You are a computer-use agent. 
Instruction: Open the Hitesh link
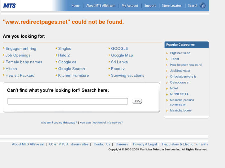coord(11,69)
